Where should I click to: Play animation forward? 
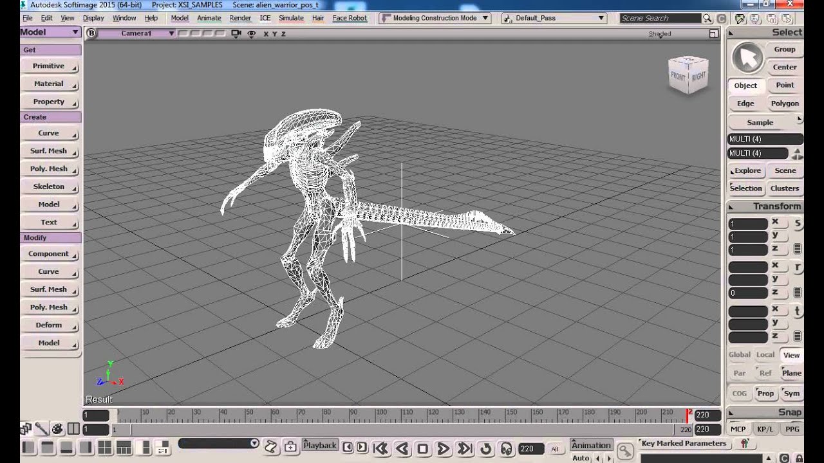(443, 448)
